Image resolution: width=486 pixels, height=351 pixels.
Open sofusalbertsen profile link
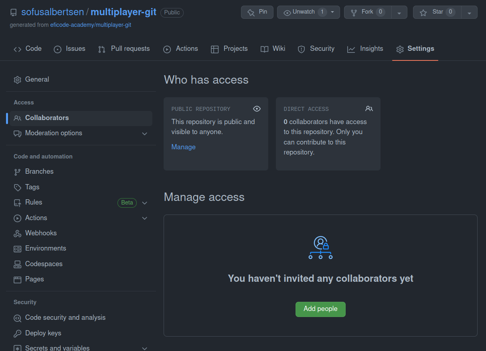coord(52,12)
